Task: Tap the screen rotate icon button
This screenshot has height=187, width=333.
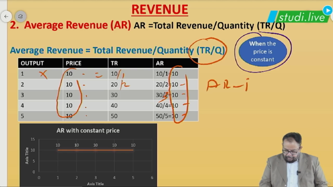Action: [x=20, y=16]
